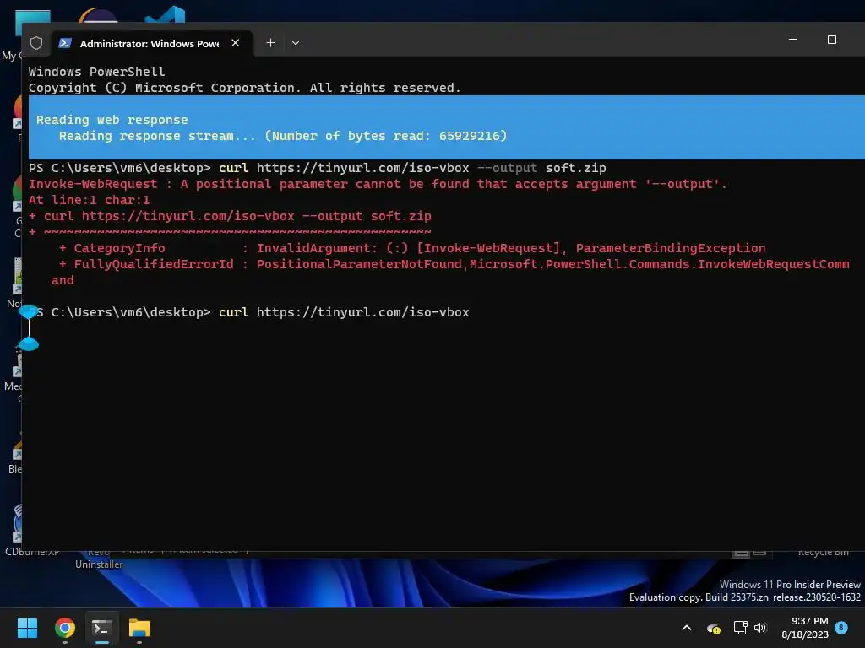Click the 'Windows PowerShell' header line
Viewport: 865px width, 648px height.
pyautogui.click(x=96, y=72)
